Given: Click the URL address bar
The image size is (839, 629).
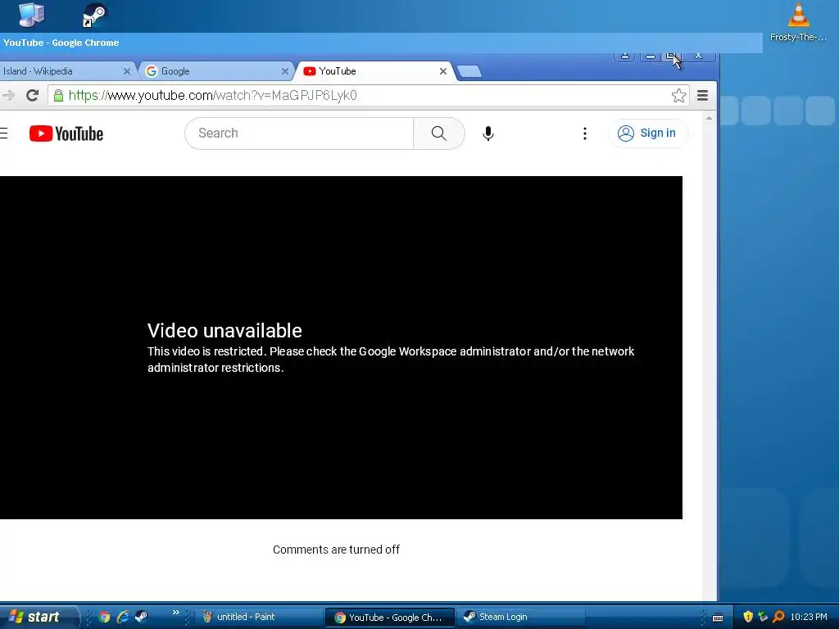Looking at the screenshot, I should 368,96.
